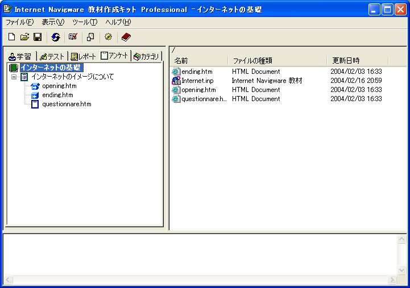This screenshot has width=410, height=288.
Task: Click questionnare.htm page icon in tree
Action: [x=35, y=104]
